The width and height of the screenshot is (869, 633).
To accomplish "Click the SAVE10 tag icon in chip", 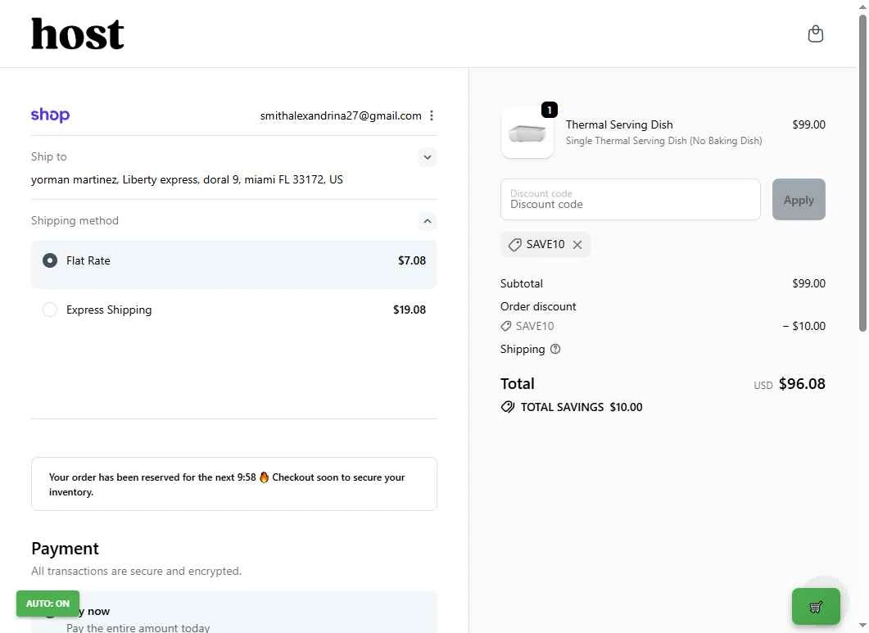I will click(515, 245).
